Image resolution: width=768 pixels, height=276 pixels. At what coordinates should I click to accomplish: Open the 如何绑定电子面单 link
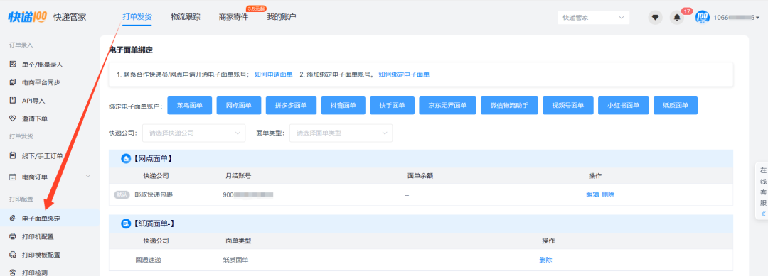tap(404, 74)
